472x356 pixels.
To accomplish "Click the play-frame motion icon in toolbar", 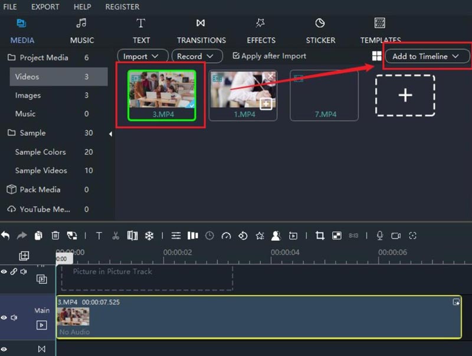I will [293, 236].
